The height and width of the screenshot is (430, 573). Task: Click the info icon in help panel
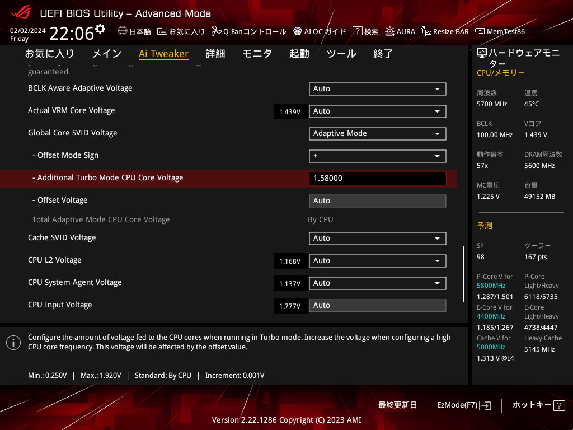click(13, 343)
